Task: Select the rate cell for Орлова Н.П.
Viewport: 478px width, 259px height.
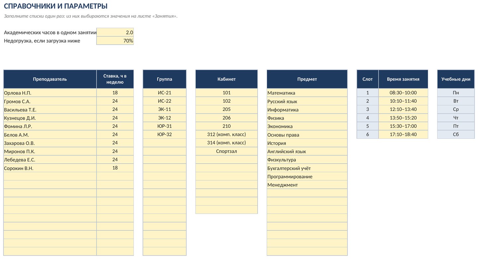Action: click(115, 93)
